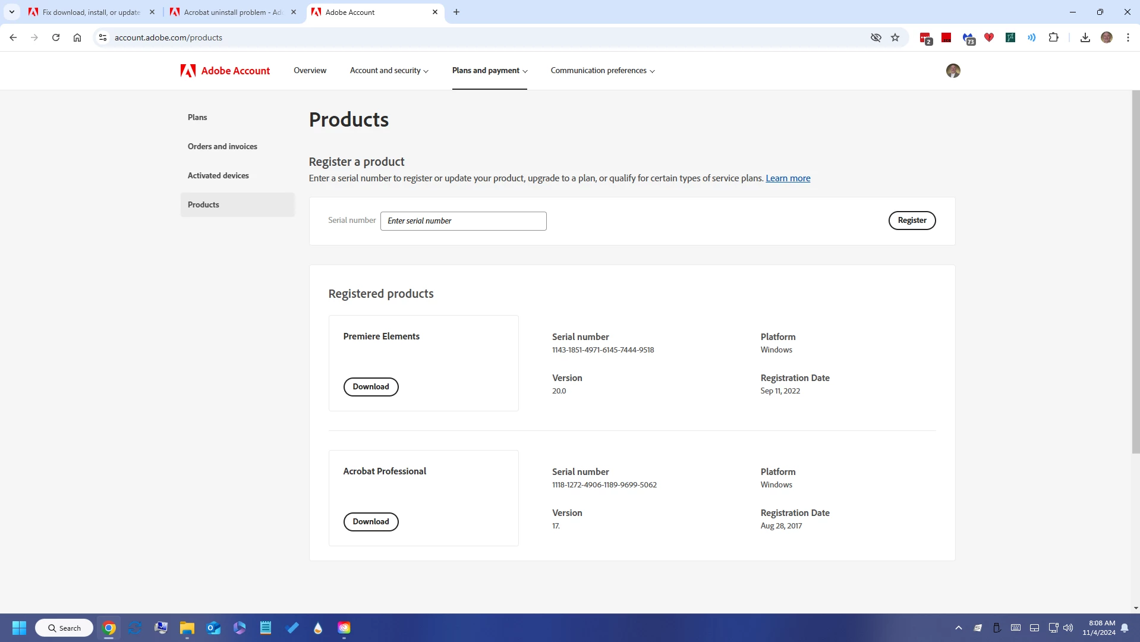Click Premiere Elements serial number text
The width and height of the screenshot is (1140, 642).
(603, 350)
